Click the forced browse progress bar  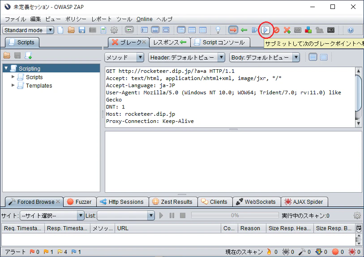click(235, 215)
